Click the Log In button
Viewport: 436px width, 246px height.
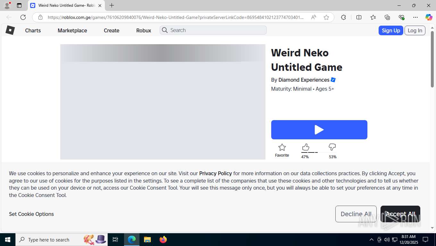tap(415, 30)
